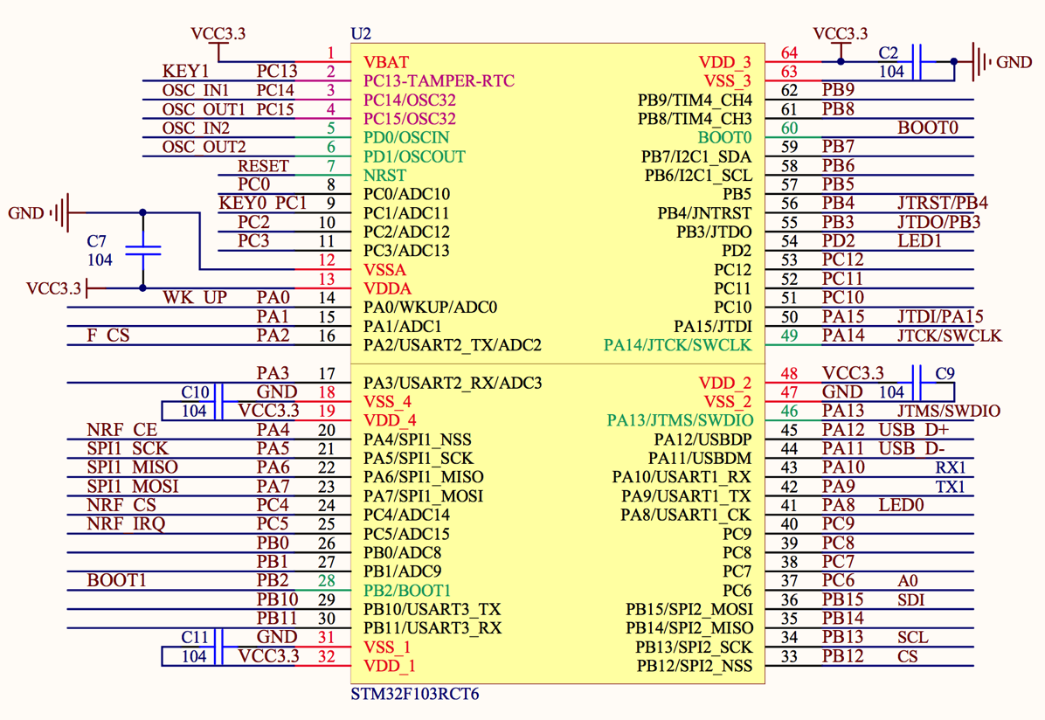The image size is (1045, 720).
Task: Select capacitor C7 symbol
Action: (142, 250)
